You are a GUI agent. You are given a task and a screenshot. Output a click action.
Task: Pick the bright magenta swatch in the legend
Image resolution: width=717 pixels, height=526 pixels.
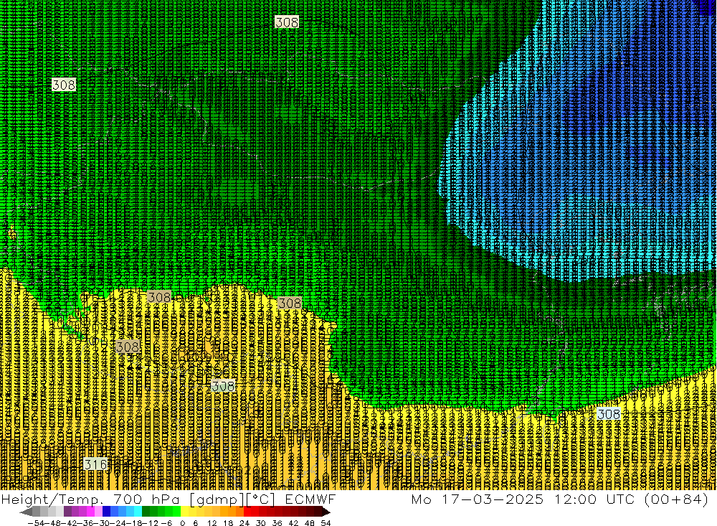coord(90,512)
